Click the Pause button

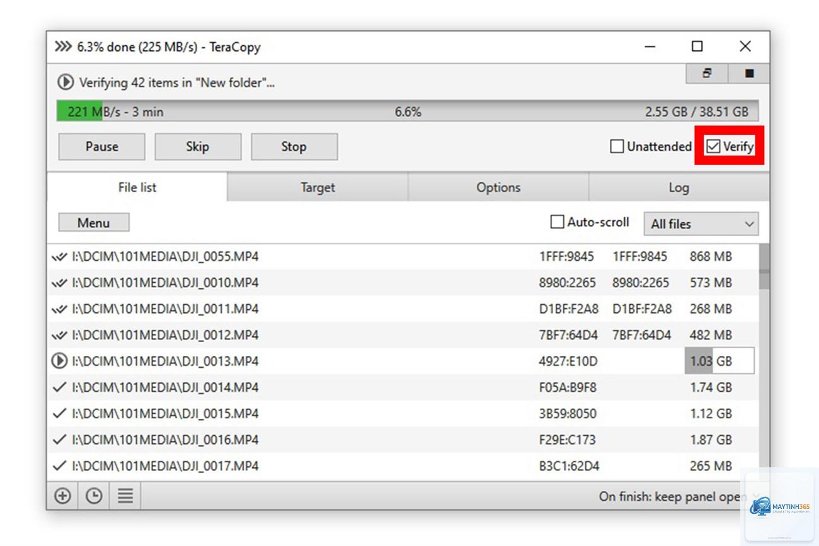(x=102, y=147)
